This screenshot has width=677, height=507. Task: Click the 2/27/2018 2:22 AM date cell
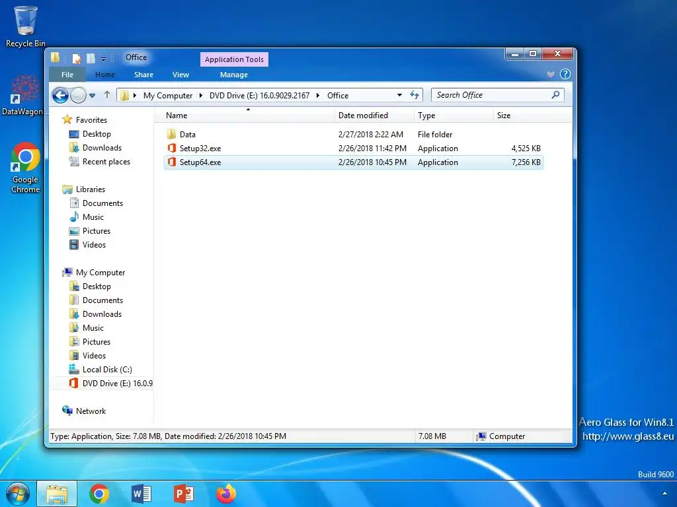pos(371,135)
